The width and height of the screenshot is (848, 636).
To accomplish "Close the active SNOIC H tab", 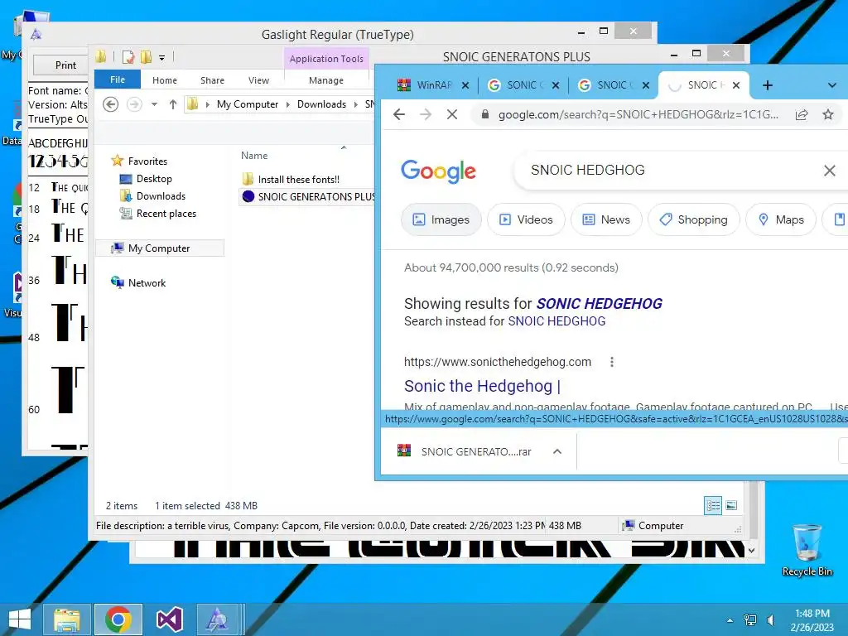I will click(736, 85).
